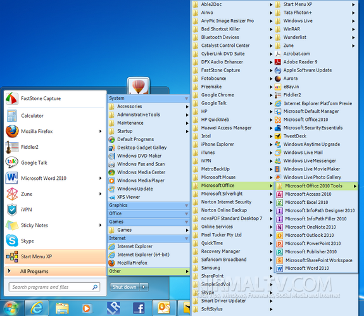
Task: Launch Microsoft Publisher 2010
Action: pyautogui.click(x=316, y=251)
